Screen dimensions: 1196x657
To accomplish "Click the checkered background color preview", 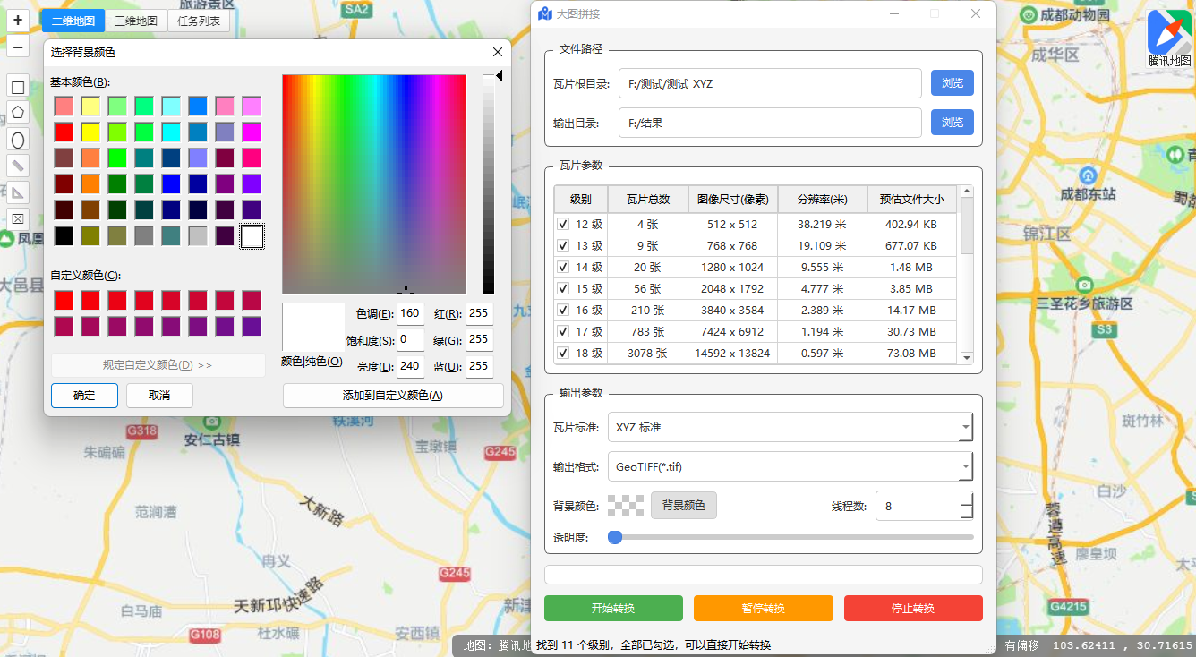I will click(625, 506).
